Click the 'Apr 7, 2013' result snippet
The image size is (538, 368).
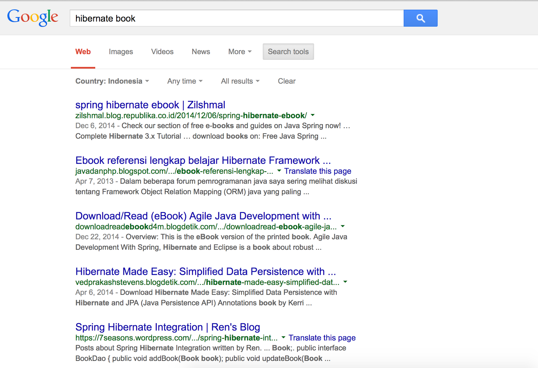tap(216, 186)
